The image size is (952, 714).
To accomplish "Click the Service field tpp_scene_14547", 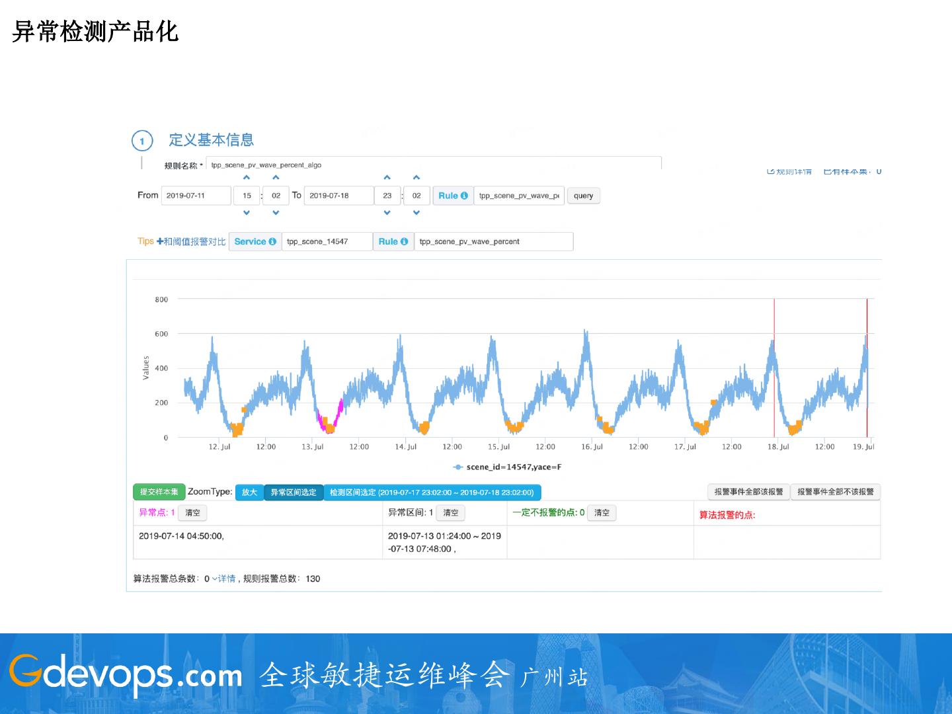I will pos(327,242).
